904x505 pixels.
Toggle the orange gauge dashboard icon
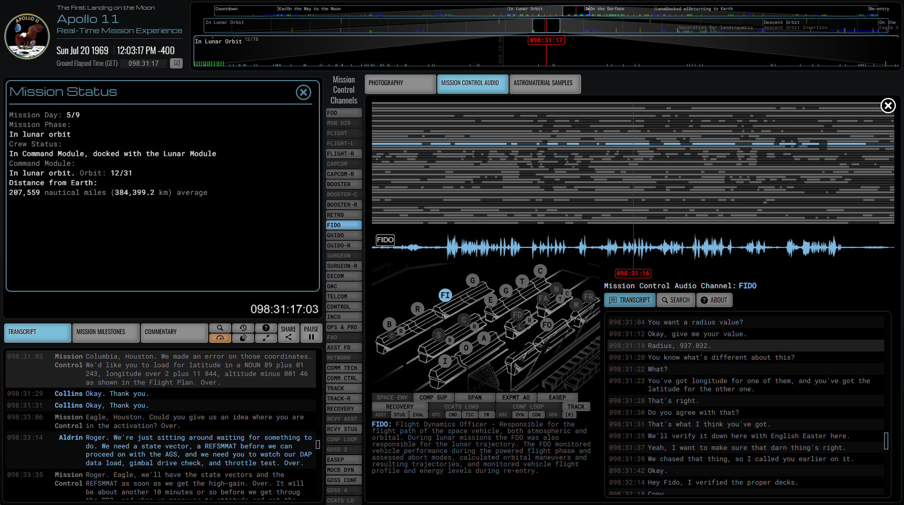220,338
